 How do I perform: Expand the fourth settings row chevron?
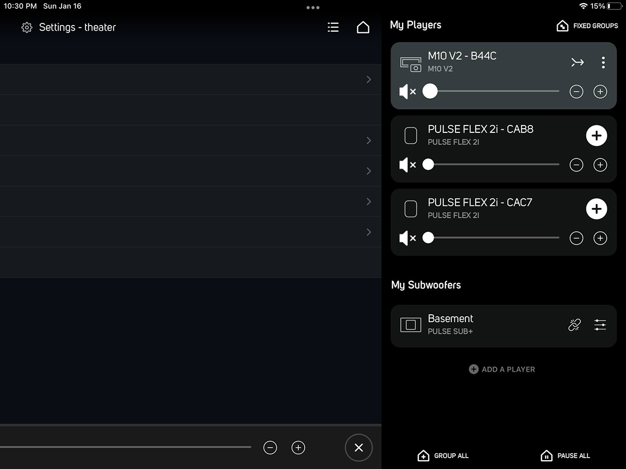coord(369,201)
